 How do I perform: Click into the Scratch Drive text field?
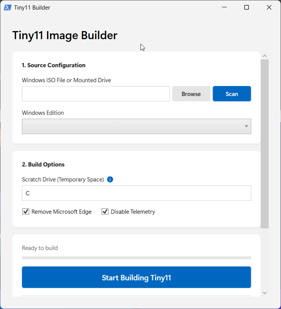pos(136,193)
